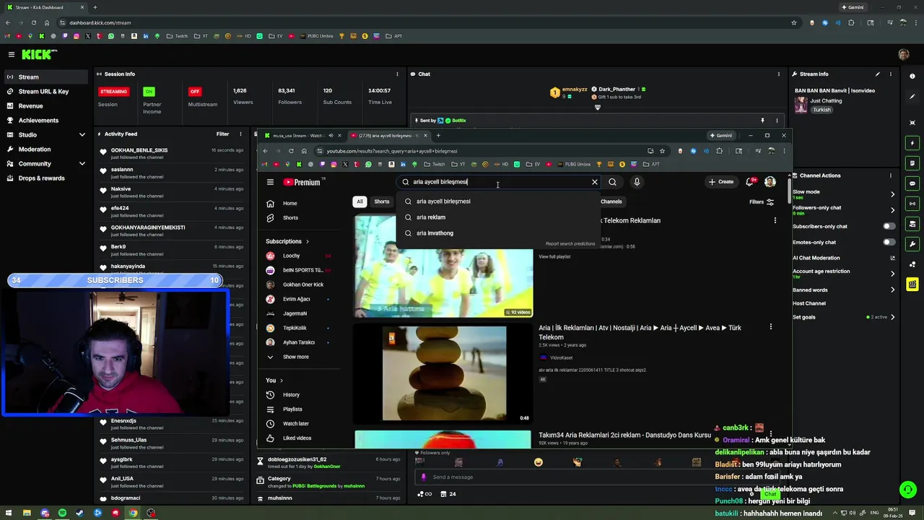The height and width of the screenshot is (520, 924).
Task: Click Host Channel action
Action: [x=809, y=303]
